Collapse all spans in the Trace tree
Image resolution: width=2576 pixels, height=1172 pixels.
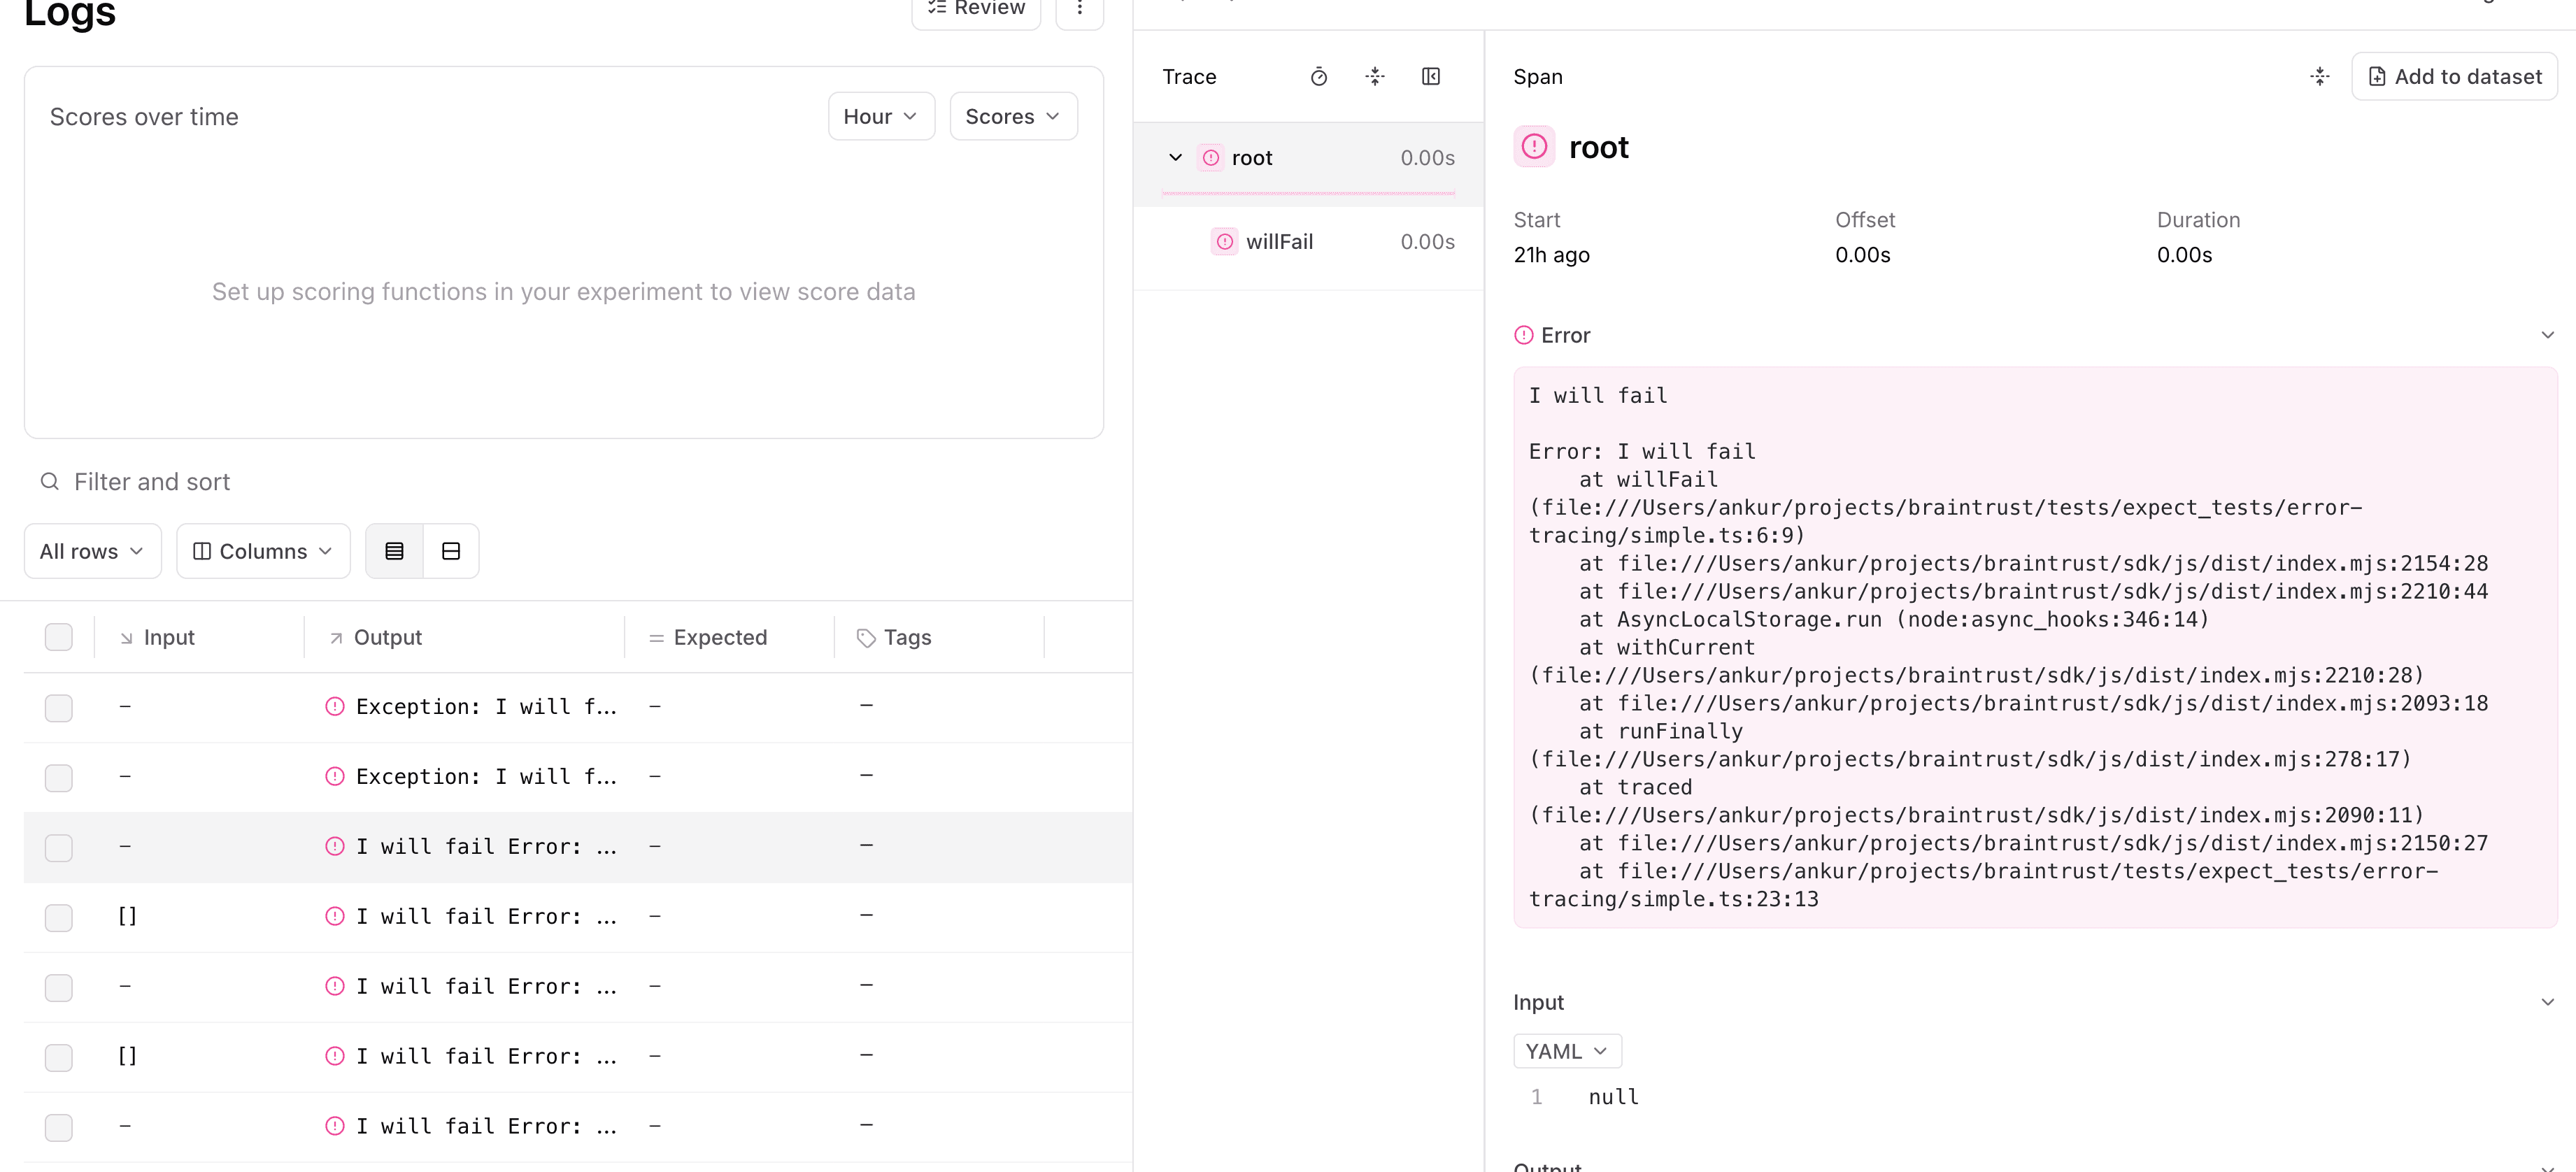[x=1375, y=76]
